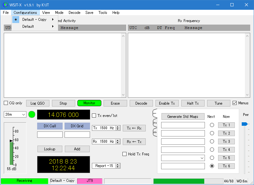Toggle the Tx even/1st checkbox
254x185 pixels.
click(x=94, y=116)
